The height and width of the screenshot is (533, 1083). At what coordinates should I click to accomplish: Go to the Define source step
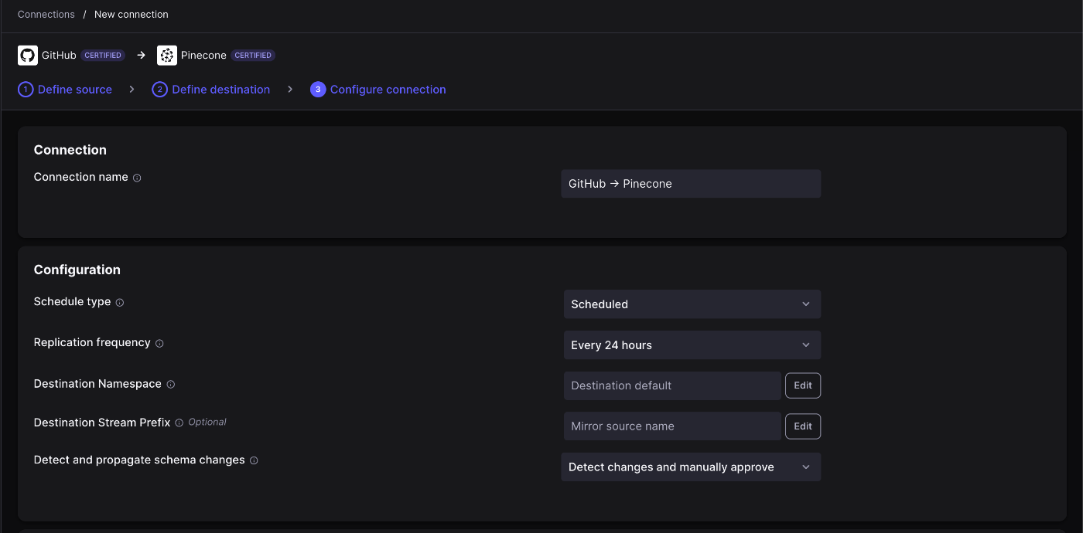point(65,90)
